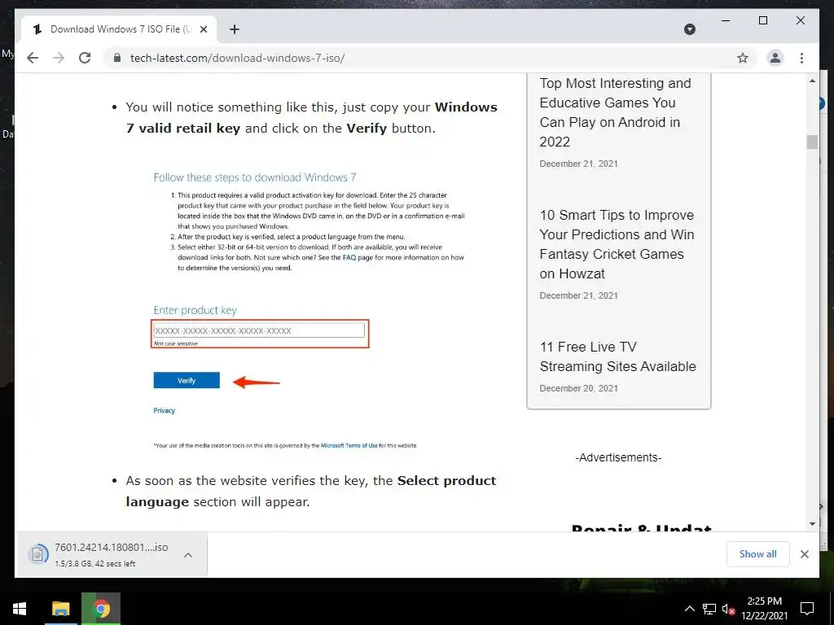The image size is (834, 625).
Task: Show hidden system tray icons
Action: (689, 609)
